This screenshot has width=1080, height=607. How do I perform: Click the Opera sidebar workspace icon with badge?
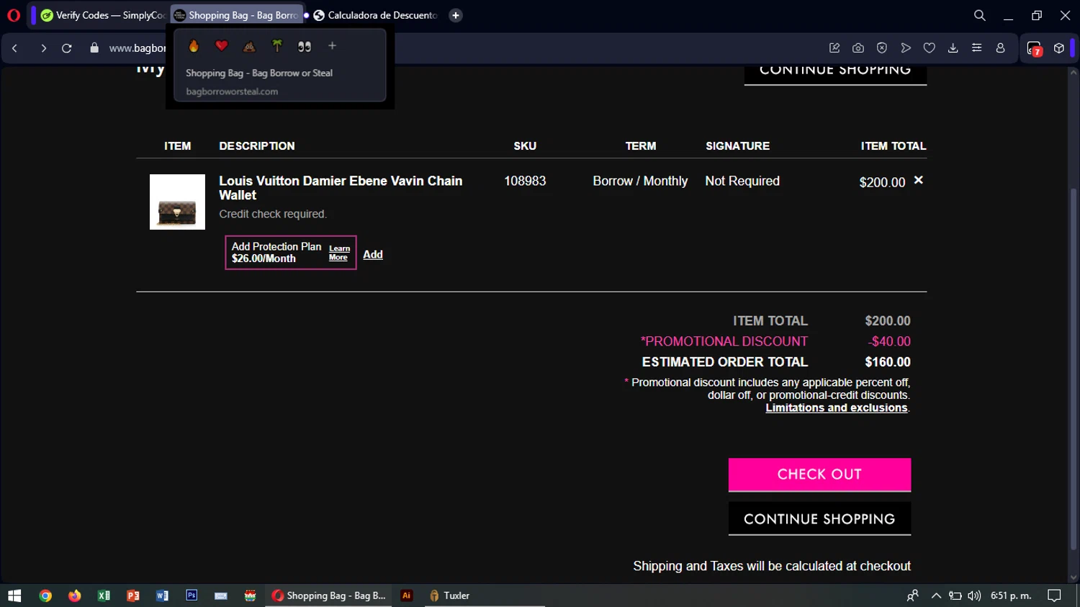click(x=1035, y=49)
